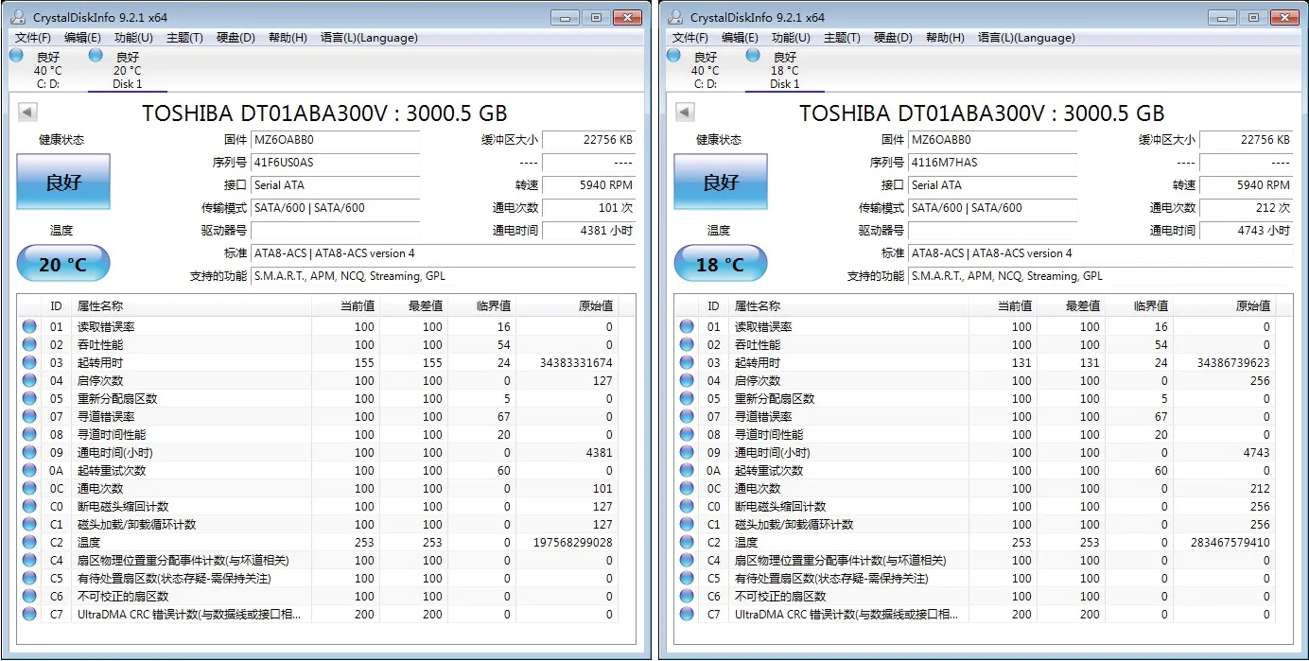This screenshot has width=1309, height=661.
Task: Click status orb of C1 row in right window
Action: tap(687, 525)
